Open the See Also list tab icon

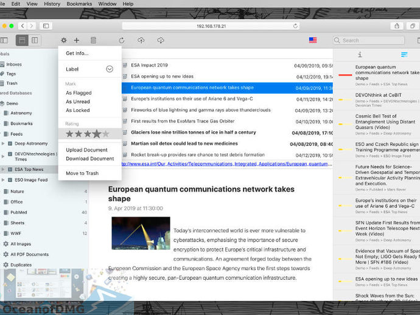click(x=404, y=55)
